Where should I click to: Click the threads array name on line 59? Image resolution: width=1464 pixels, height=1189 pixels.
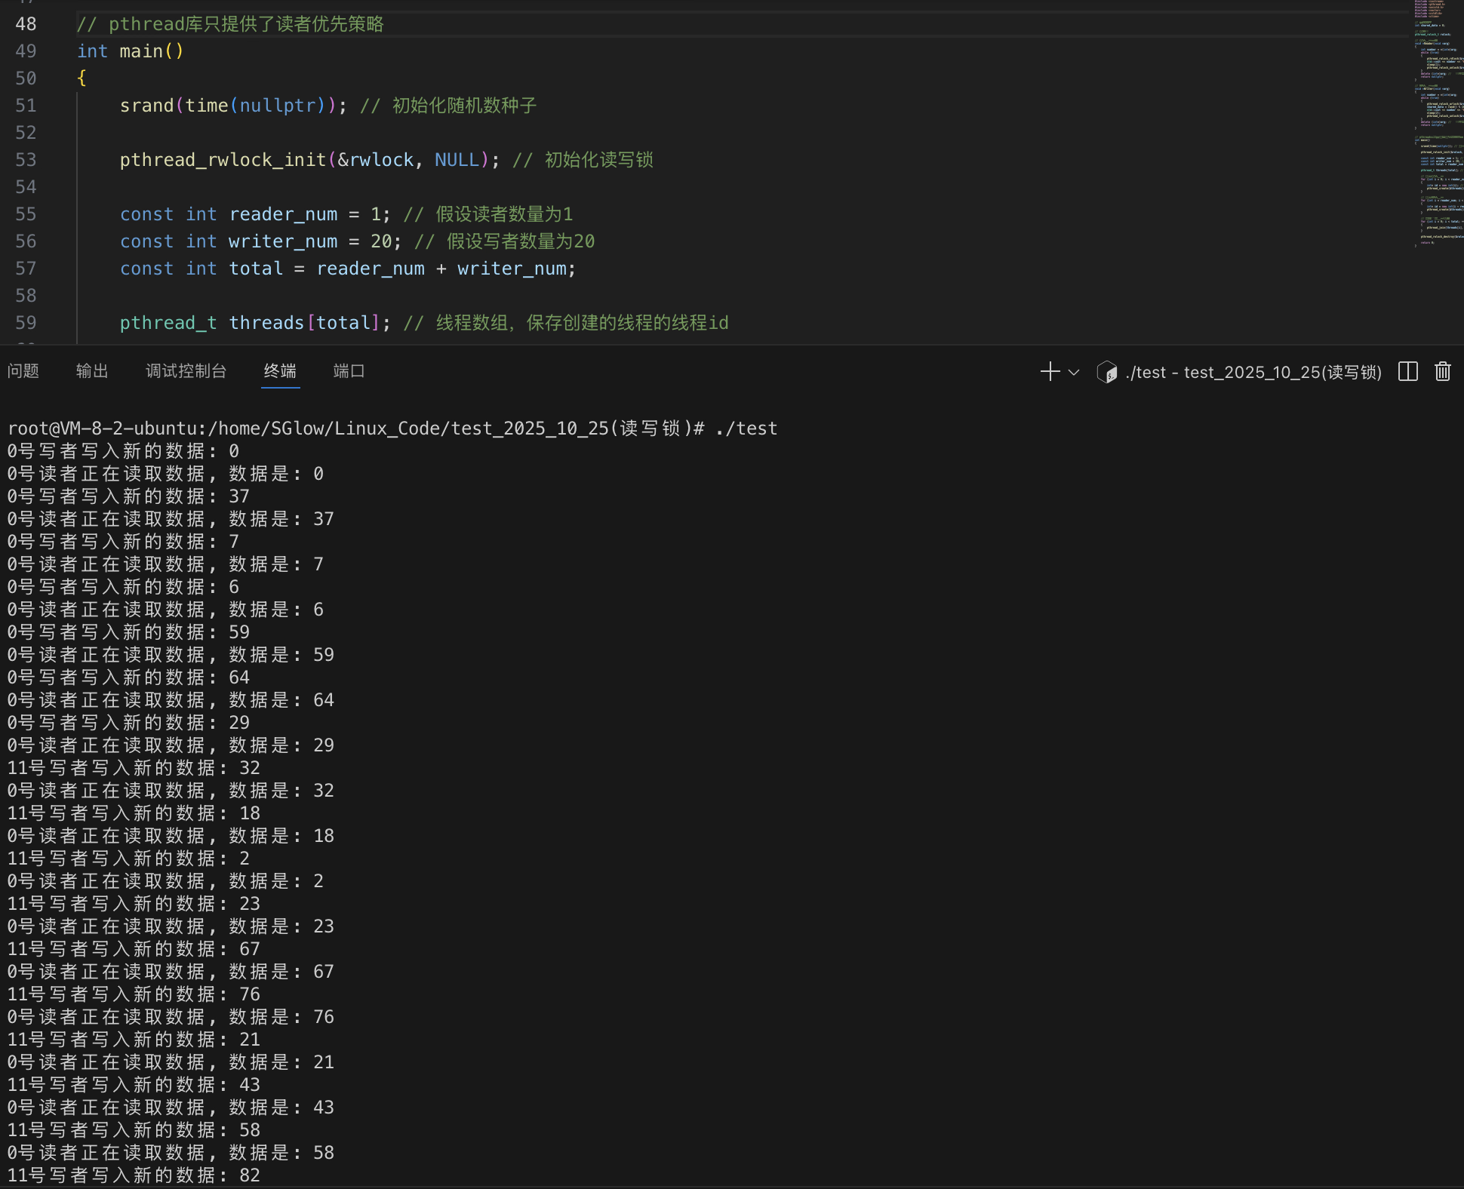pyautogui.click(x=266, y=323)
